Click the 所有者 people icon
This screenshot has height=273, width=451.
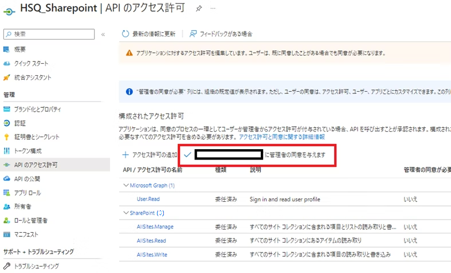(7, 207)
